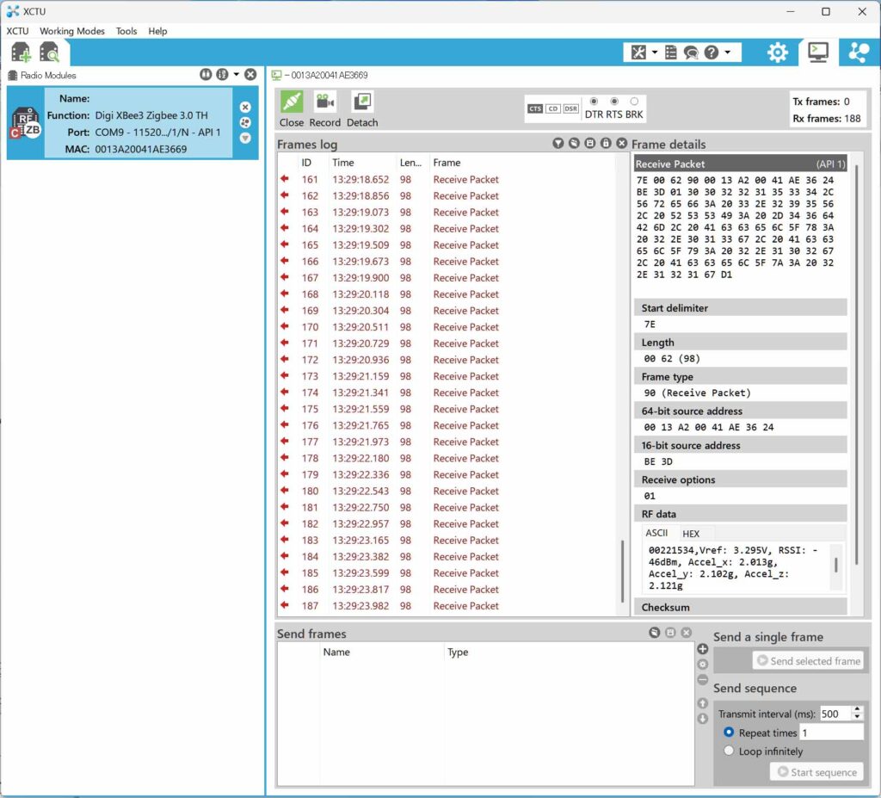881x798 pixels.
Task: Select frame 161 in frames log
Action: pos(447,179)
